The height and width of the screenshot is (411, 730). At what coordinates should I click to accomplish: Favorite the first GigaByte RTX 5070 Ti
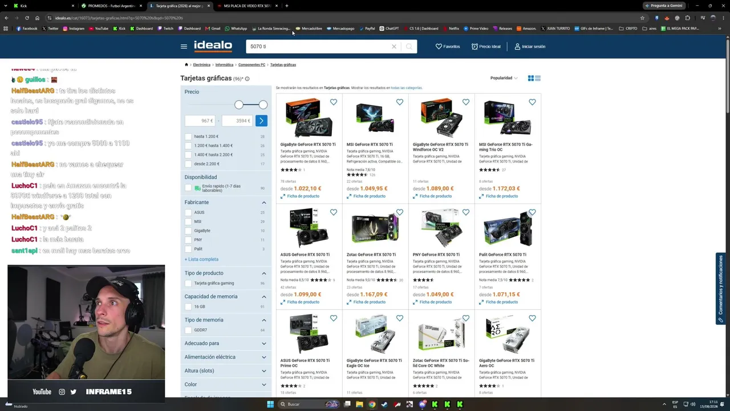(334, 102)
